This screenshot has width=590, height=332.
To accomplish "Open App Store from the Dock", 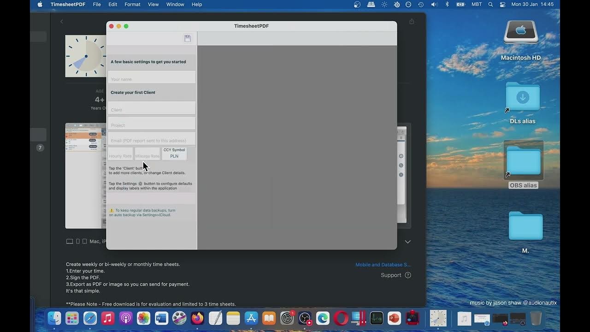I will click(251, 318).
